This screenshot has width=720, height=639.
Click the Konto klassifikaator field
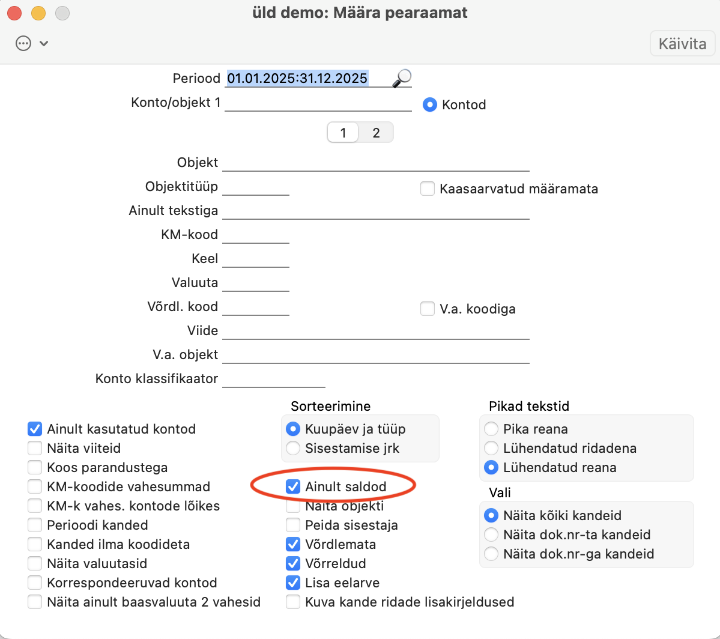pos(274,379)
